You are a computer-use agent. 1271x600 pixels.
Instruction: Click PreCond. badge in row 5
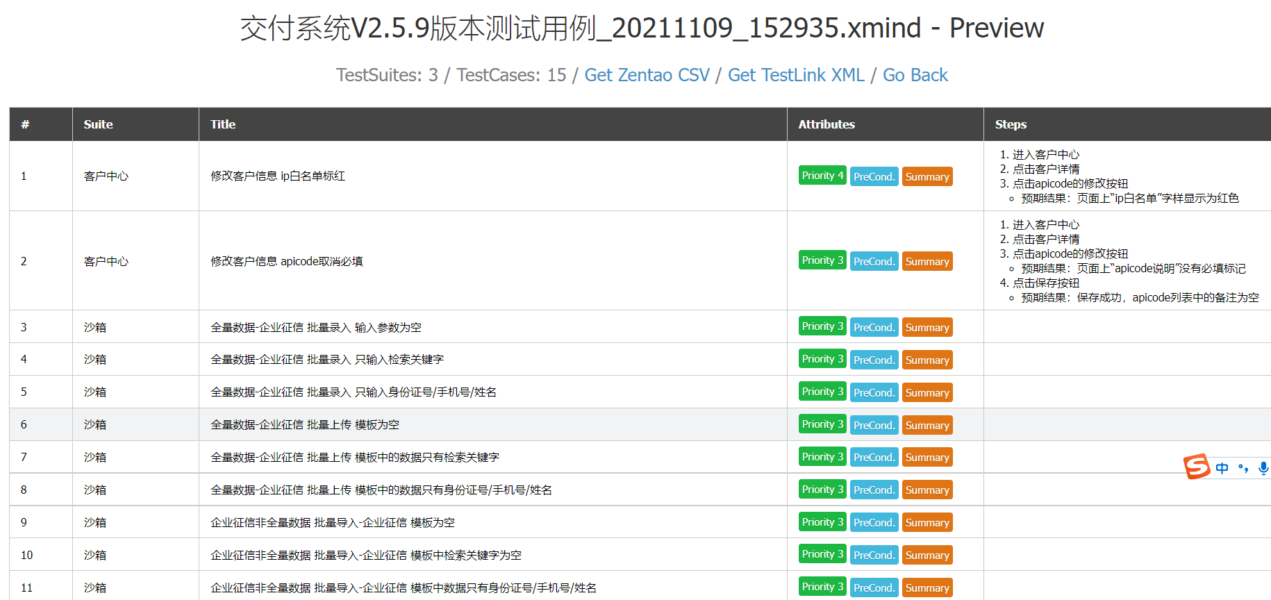(874, 392)
